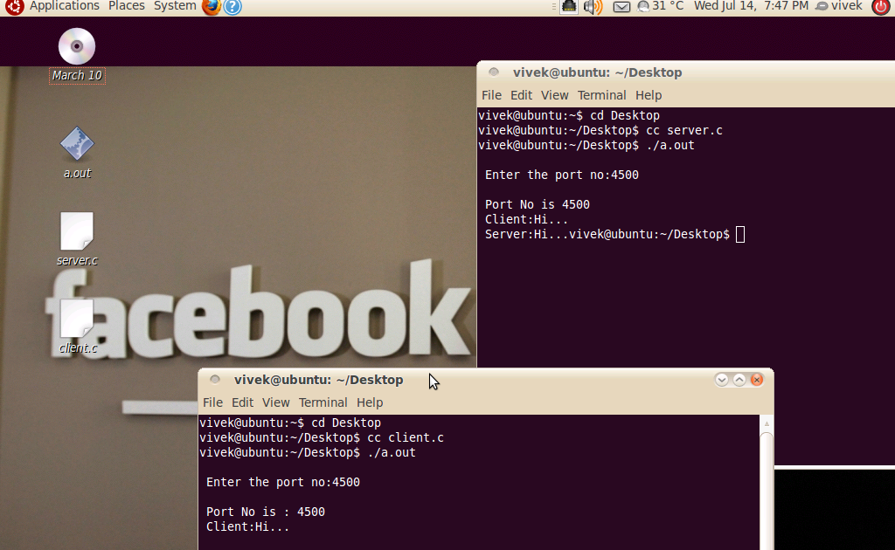Open the Ubuntu logo icon in top panel
The width and height of the screenshot is (895, 550).
click(14, 7)
